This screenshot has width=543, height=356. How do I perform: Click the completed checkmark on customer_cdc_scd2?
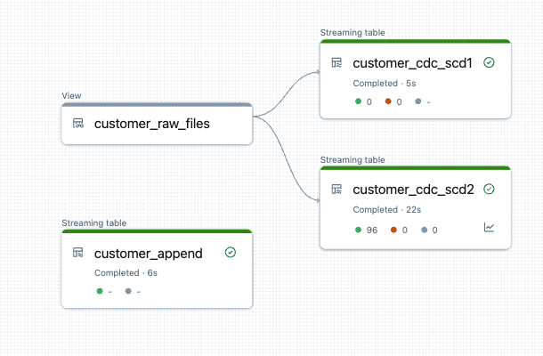pos(489,190)
